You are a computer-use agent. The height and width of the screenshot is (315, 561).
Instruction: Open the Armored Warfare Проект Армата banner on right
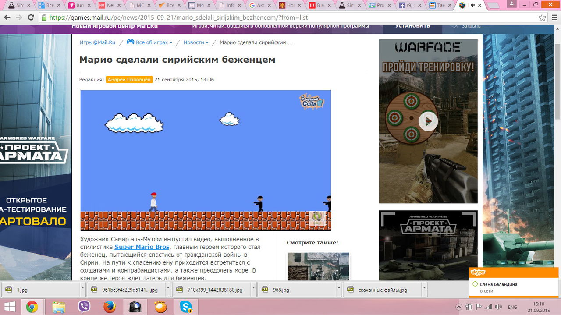click(428, 245)
